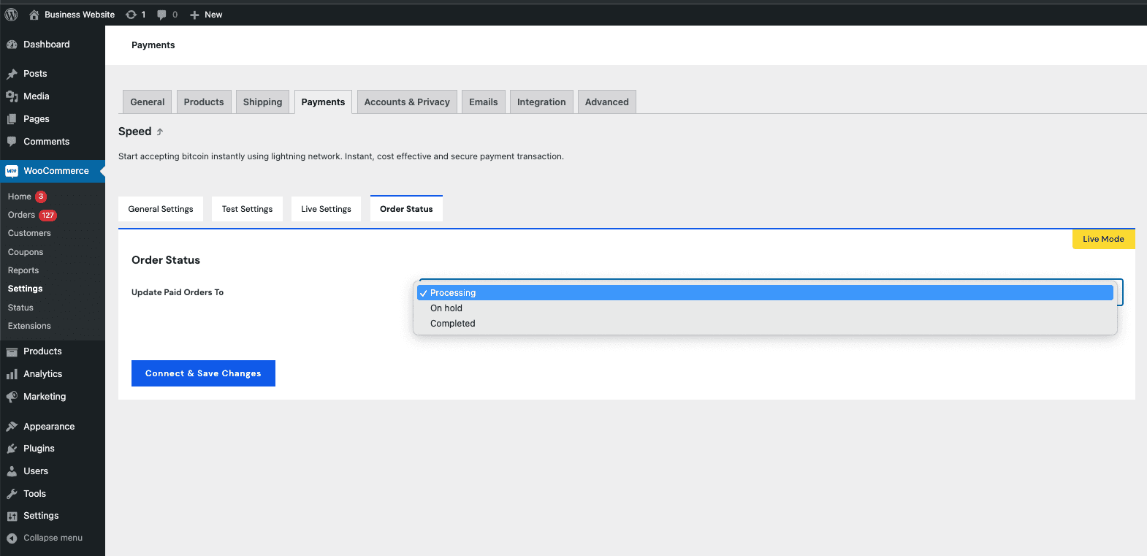Choose On hold from the dropdown list
1147x556 pixels.
765,308
